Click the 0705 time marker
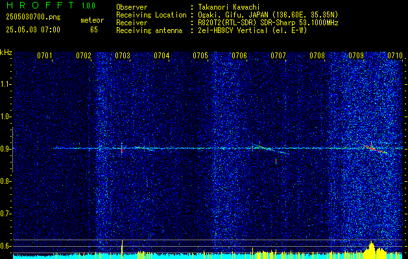Image resolution: width=408 pixels, height=259 pixels. 200,56
